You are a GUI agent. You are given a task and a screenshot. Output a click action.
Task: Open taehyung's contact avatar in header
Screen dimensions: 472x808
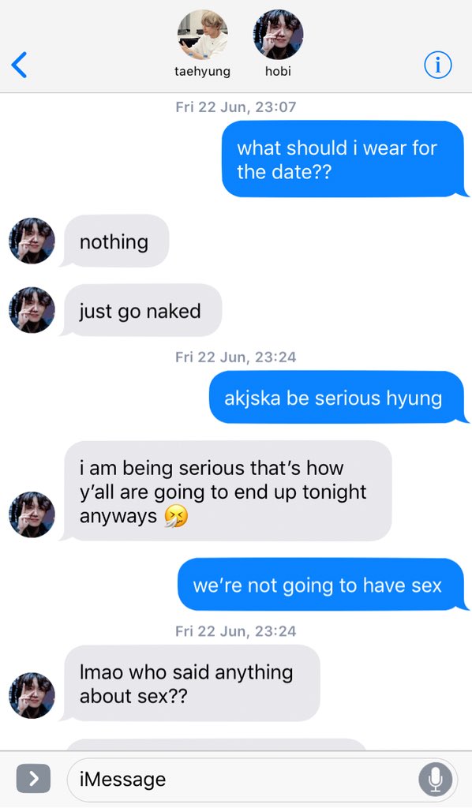tap(203, 35)
